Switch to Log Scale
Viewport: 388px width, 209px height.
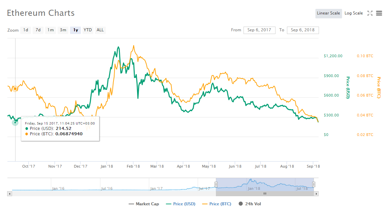pos(354,13)
